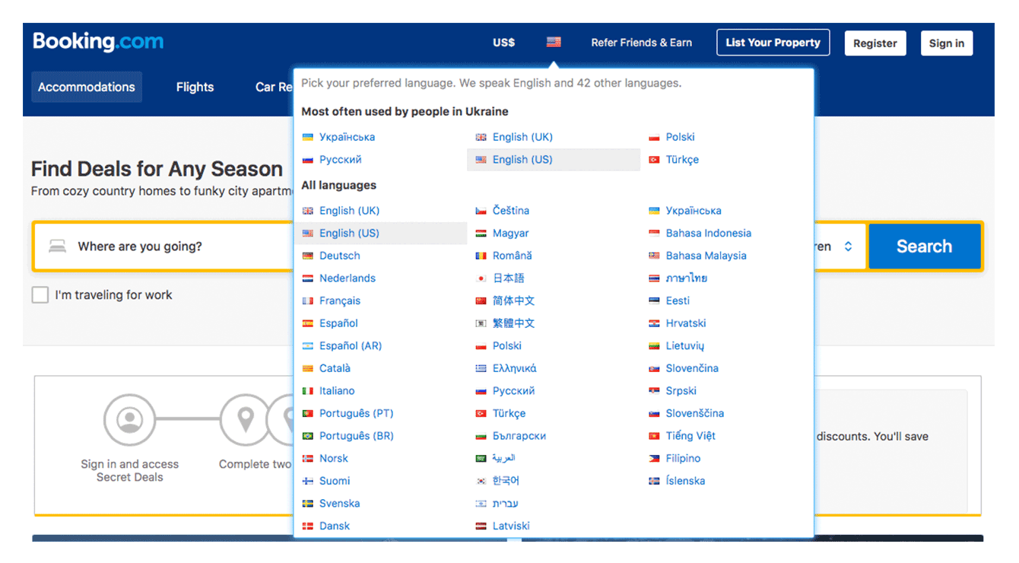The image size is (1019, 563).
Task: Select the Español language link
Action: pyautogui.click(x=338, y=323)
